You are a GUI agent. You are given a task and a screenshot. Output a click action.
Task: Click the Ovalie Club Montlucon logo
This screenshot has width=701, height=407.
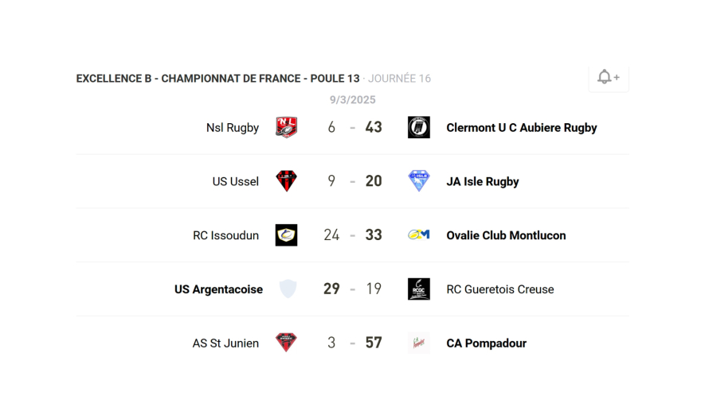pyautogui.click(x=419, y=235)
